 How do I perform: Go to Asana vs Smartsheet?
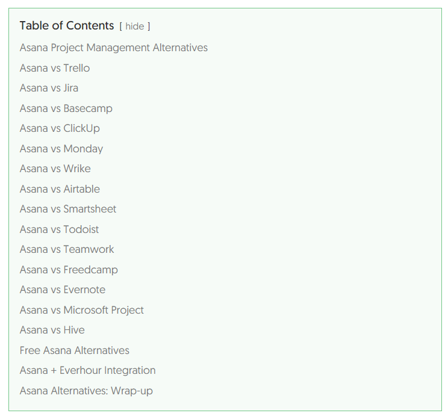68,209
